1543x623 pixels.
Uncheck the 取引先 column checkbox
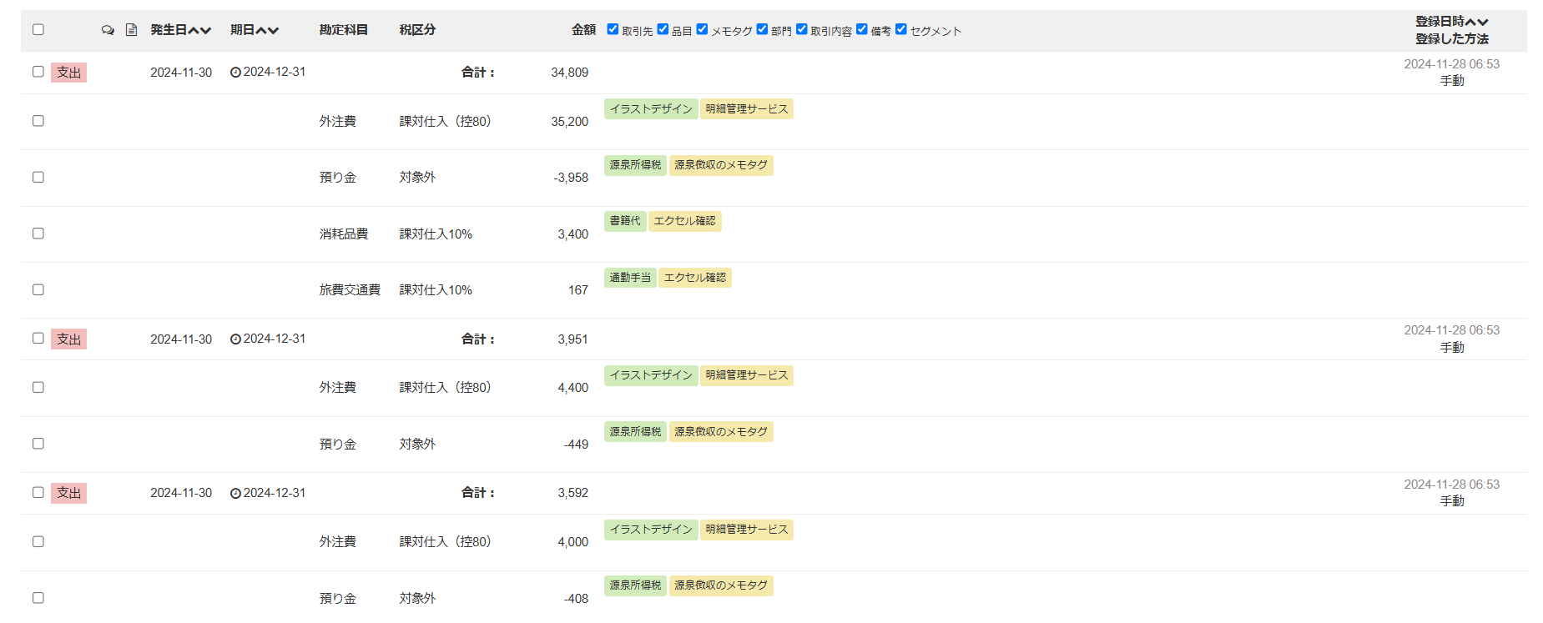[x=613, y=29]
